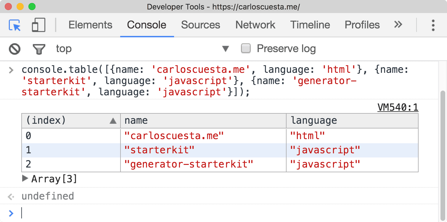The image size is (447, 222).
Task: Open the Elements tab
Action: point(90,25)
